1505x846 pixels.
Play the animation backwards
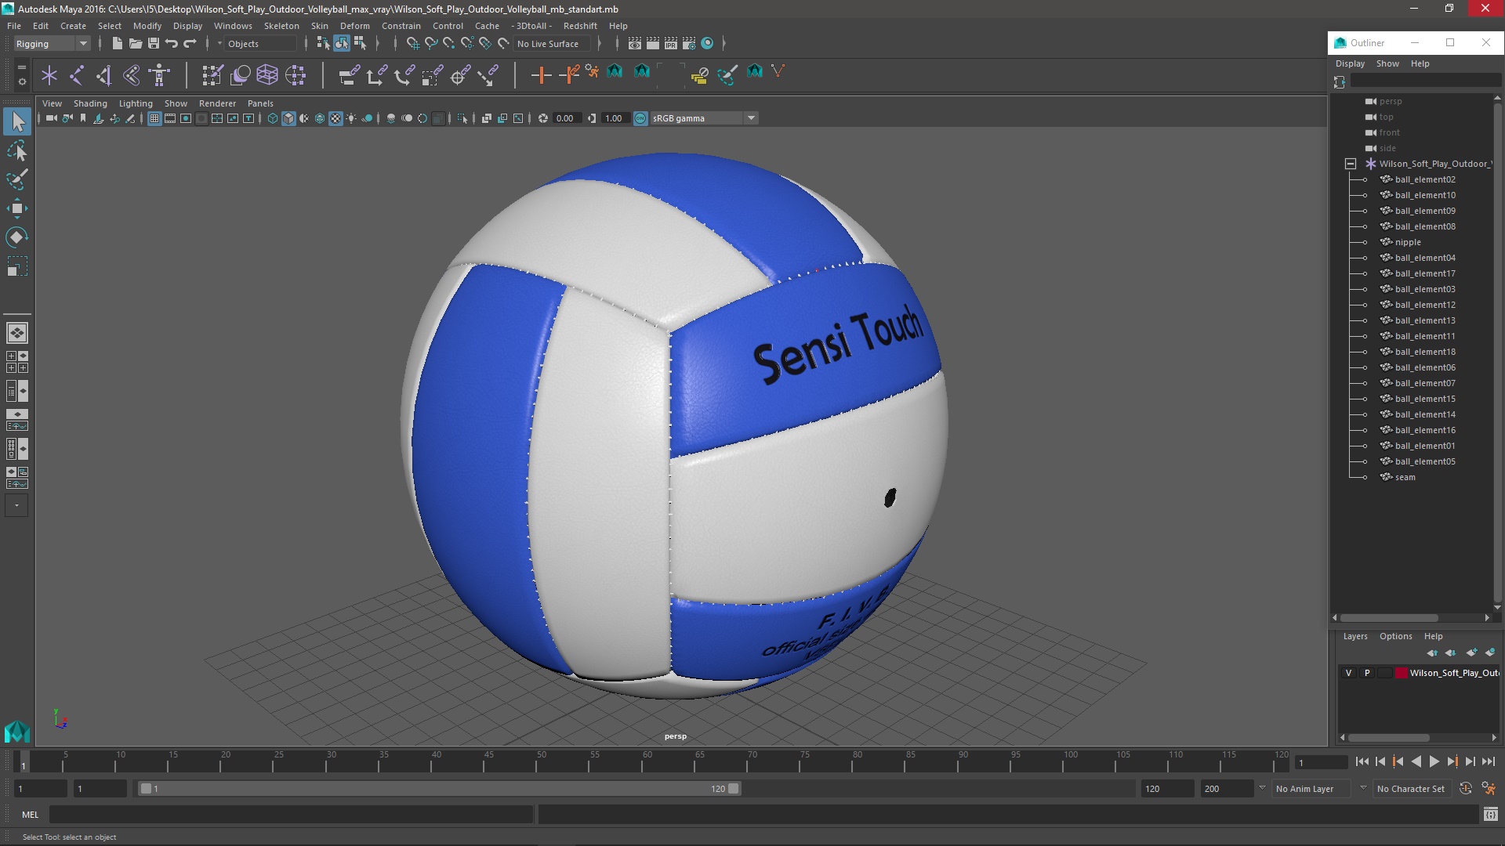pos(1416,761)
